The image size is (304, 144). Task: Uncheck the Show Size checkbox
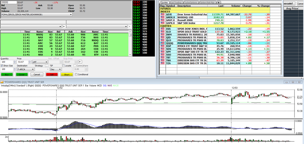coord(2,66)
